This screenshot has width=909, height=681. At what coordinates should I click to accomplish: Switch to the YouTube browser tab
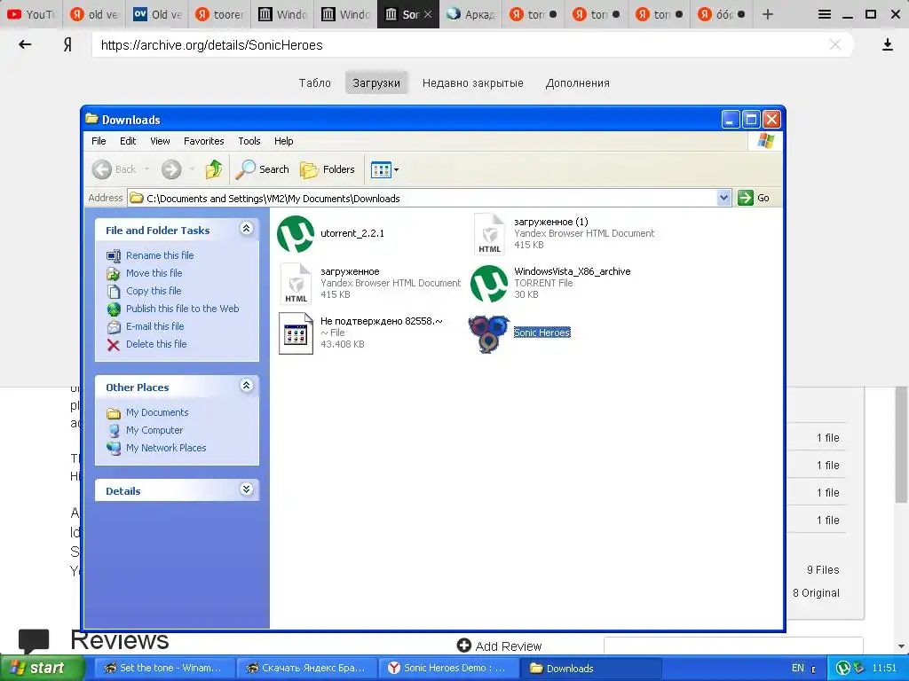31,14
